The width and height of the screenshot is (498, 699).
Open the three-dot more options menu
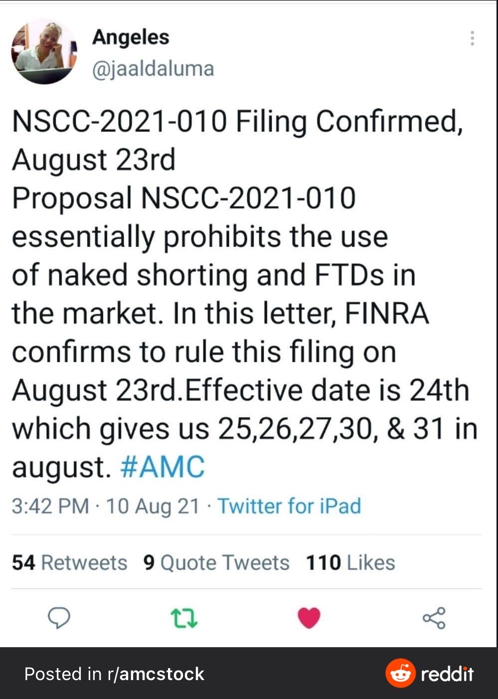click(472, 38)
